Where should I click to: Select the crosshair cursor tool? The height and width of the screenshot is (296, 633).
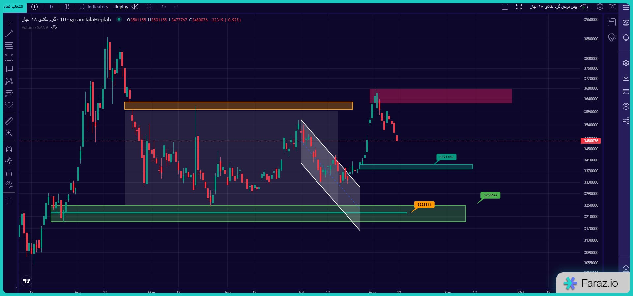9,22
